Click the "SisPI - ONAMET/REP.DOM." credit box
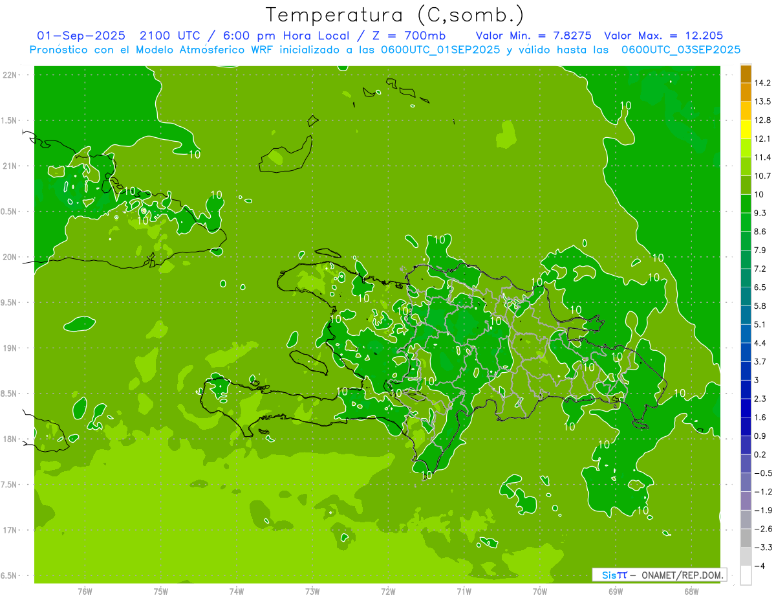776x600 pixels. pyautogui.click(x=659, y=575)
